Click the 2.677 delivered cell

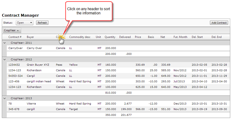[128, 104]
